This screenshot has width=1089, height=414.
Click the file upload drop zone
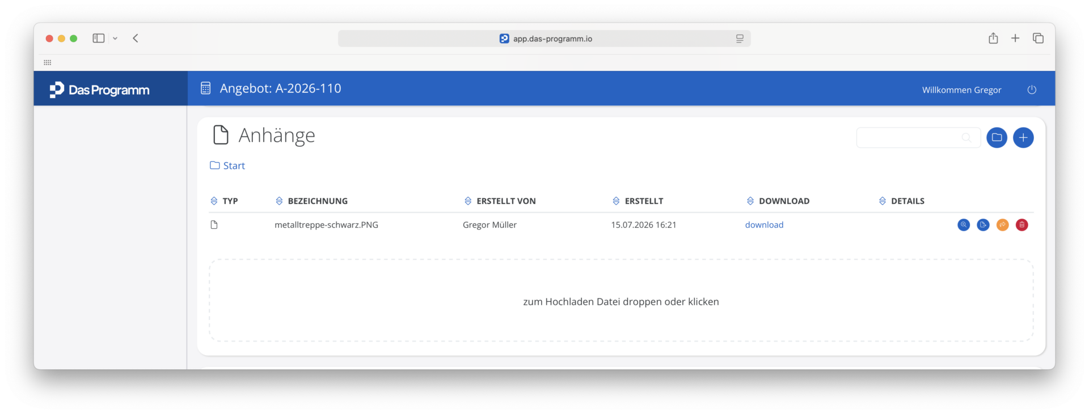pyautogui.click(x=621, y=301)
